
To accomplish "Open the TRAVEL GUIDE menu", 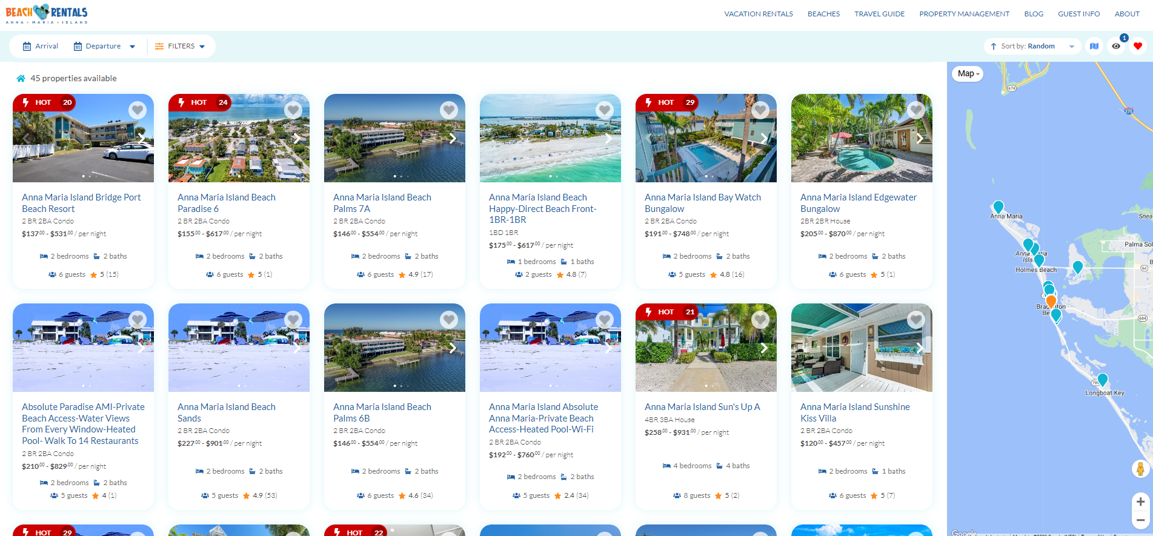I will 879,14.
